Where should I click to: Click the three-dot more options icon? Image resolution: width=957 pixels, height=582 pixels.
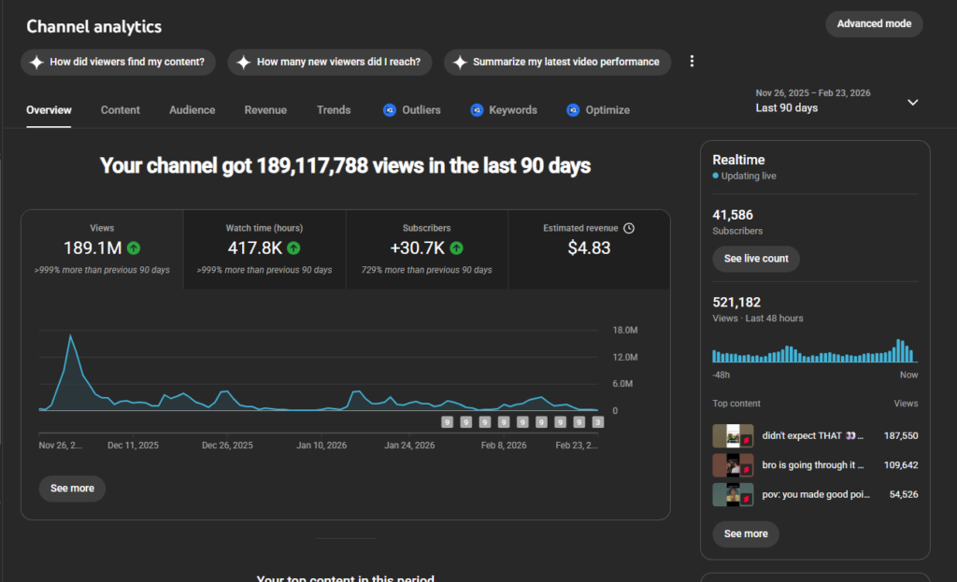click(x=692, y=62)
